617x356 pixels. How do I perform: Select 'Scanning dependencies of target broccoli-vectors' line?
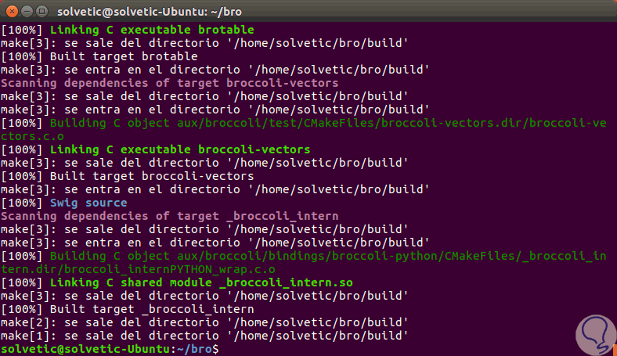click(x=170, y=83)
